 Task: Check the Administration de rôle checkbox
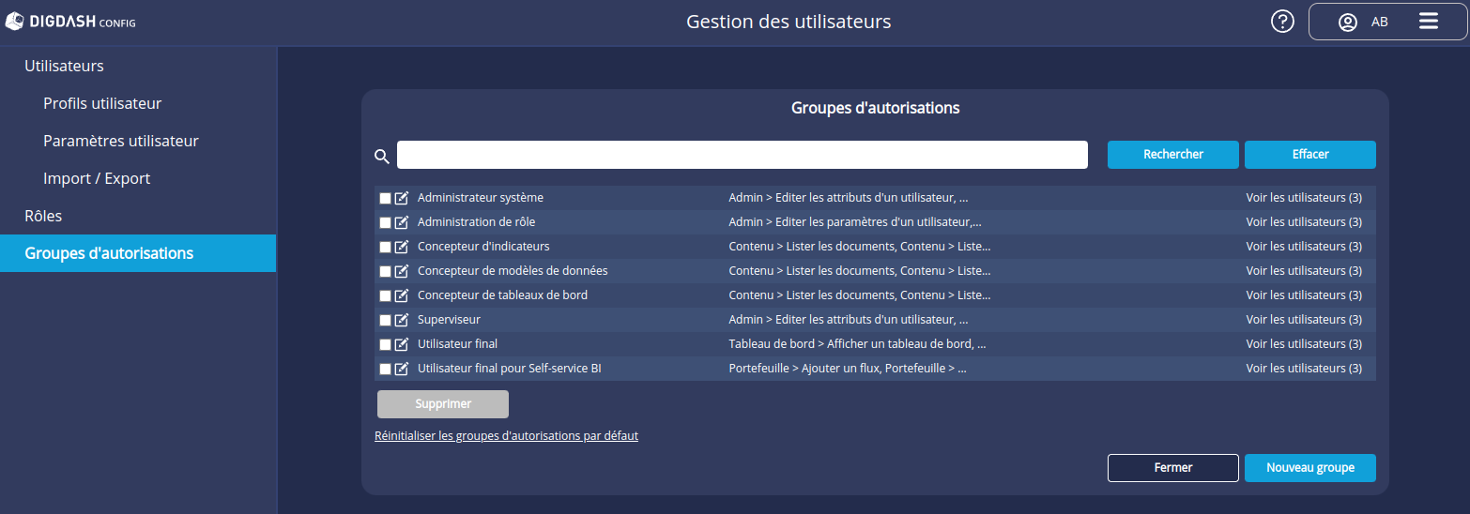(x=385, y=223)
